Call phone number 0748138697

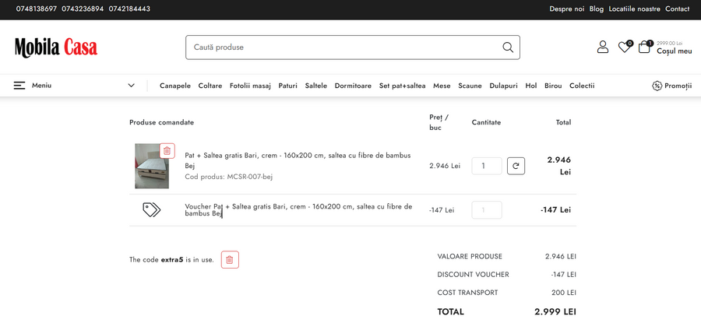tap(36, 9)
